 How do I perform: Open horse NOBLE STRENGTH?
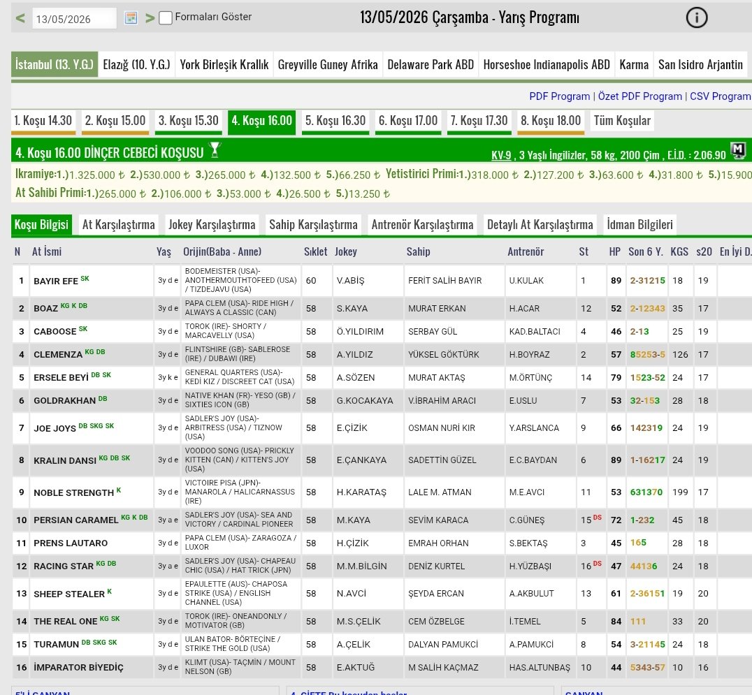74,492
